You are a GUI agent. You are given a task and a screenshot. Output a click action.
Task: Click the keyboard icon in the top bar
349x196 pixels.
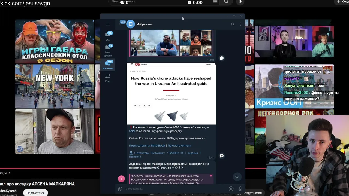point(215,2)
